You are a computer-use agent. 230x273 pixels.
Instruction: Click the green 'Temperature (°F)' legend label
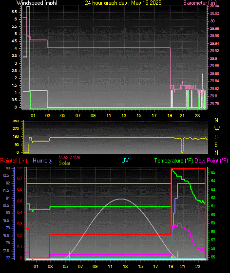[173, 161]
